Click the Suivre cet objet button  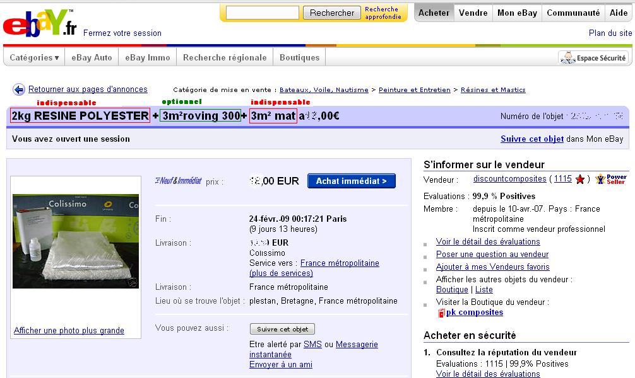282,329
